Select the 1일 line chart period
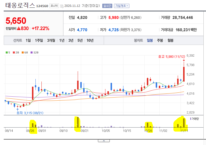The image size is (206, 145). 28,40
